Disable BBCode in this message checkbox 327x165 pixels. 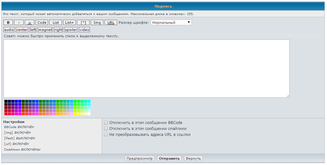pyautogui.click(x=106, y=123)
